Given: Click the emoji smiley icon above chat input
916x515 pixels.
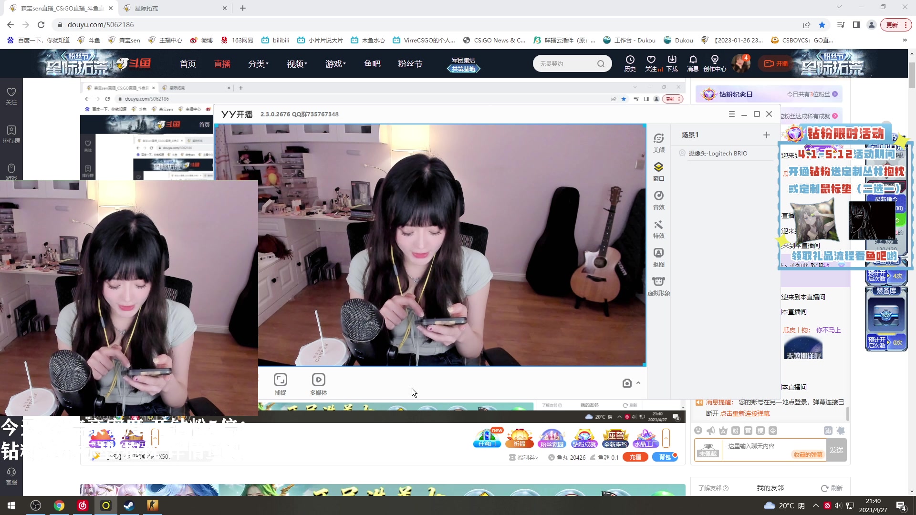Looking at the screenshot, I should click(x=698, y=431).
